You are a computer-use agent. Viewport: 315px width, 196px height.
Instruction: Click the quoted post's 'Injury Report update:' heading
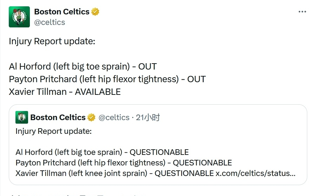pos(53,131)
